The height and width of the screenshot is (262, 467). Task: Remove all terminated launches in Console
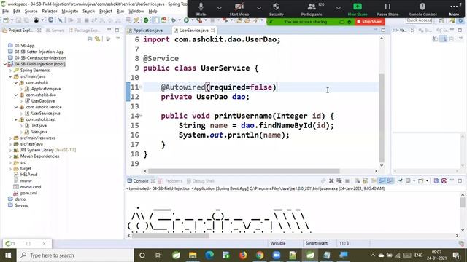point(339,181)
